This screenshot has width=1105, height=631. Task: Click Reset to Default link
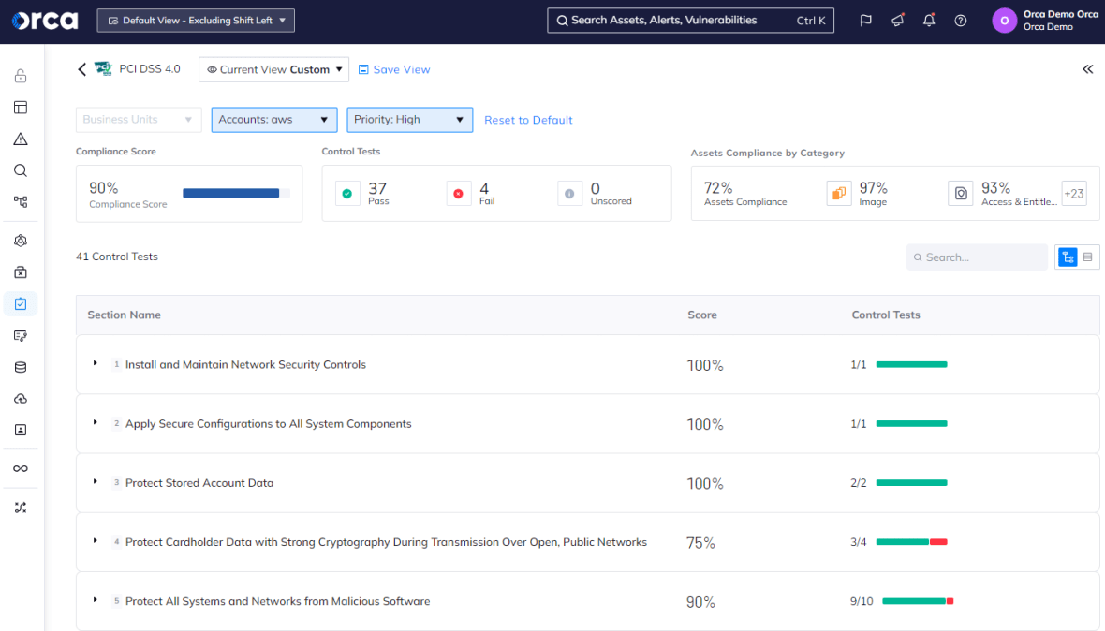(528, 120)
